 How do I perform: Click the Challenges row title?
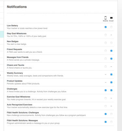[12, 89]
